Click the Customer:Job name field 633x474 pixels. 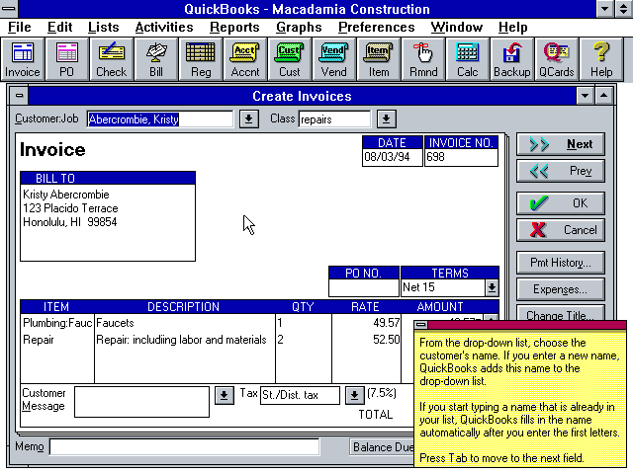click(x=160, y=119)
